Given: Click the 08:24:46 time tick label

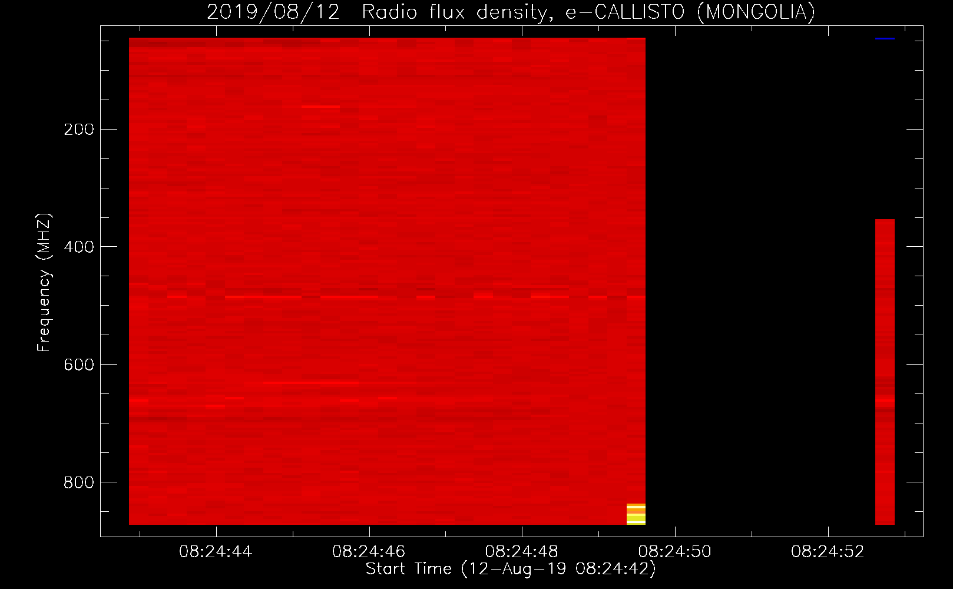Looking at the screenshot, I should pyautogui.click(x=369, y=552).
